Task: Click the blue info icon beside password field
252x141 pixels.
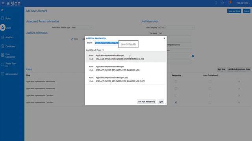Action: pos(193,56)
